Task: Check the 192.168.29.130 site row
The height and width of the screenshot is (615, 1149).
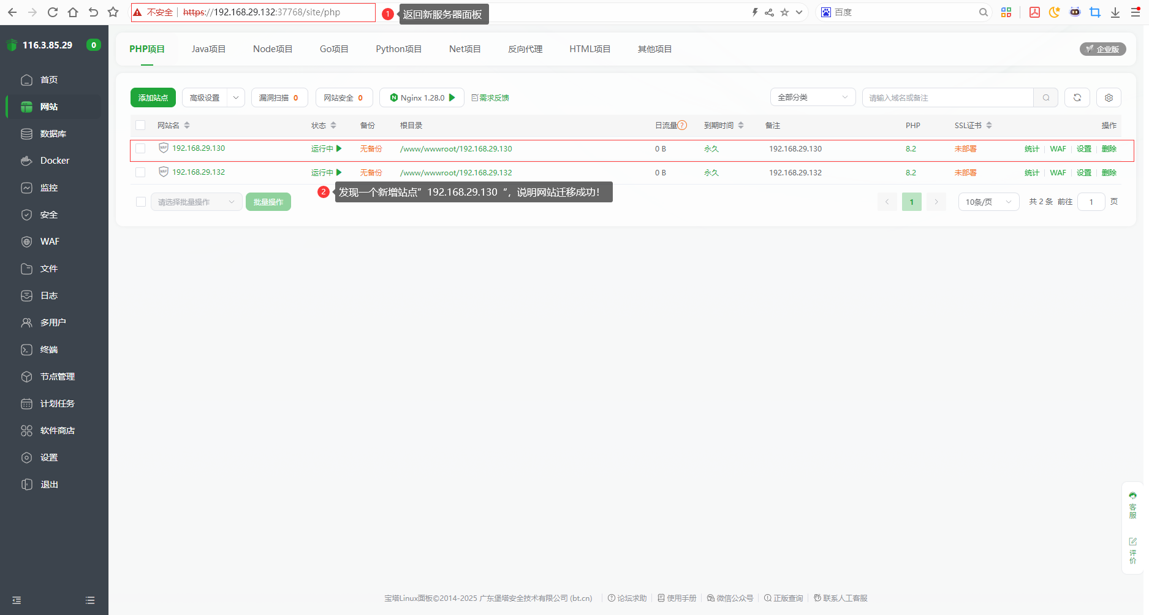Action: [x=140, y=148]
